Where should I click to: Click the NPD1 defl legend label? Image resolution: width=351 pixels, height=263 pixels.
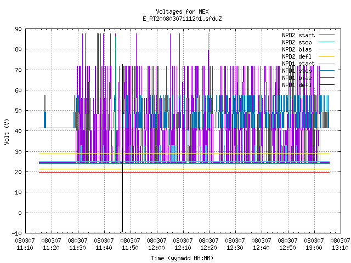[297, 85]
